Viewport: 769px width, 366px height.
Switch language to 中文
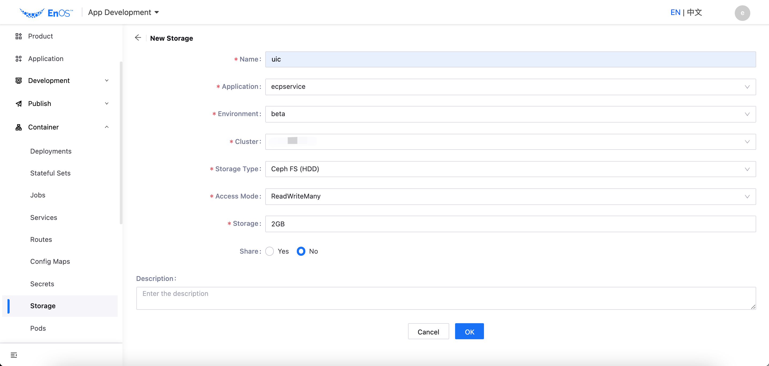[x=694, y=13]
